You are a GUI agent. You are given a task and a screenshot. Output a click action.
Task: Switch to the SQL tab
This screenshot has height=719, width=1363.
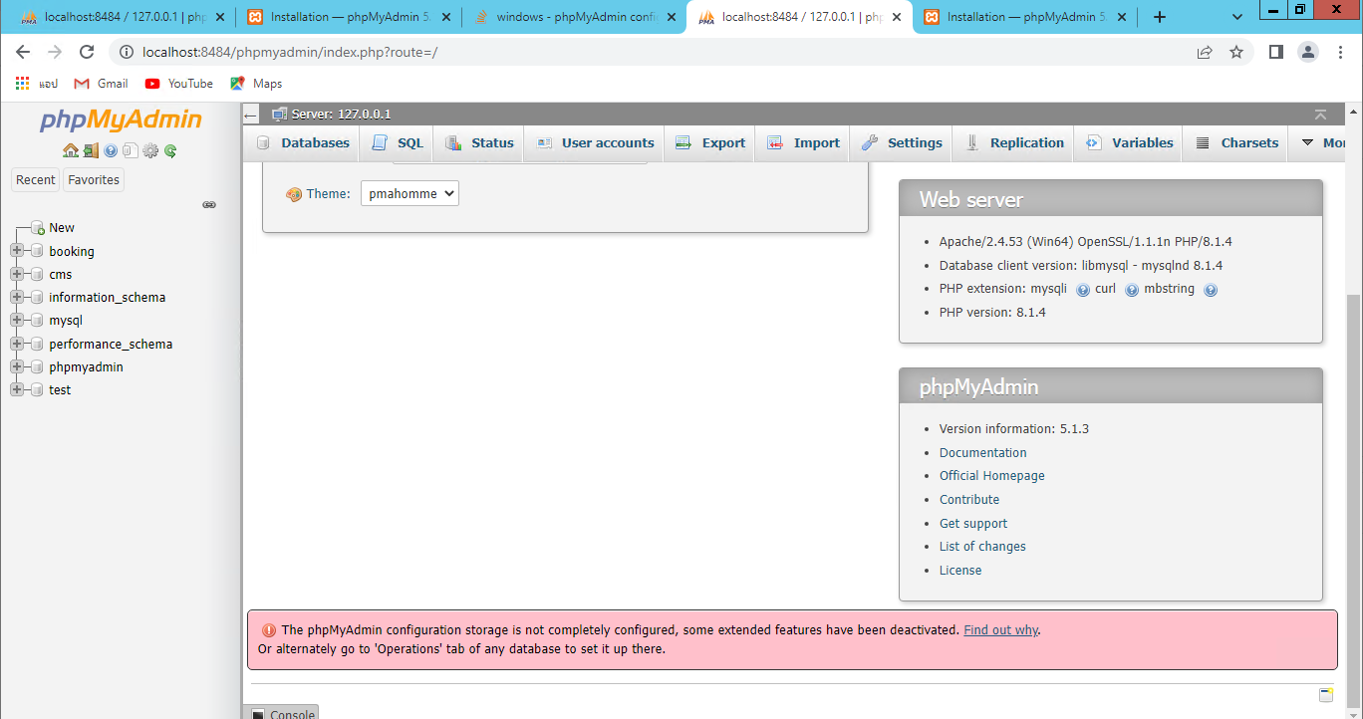(x=398, y=142)
